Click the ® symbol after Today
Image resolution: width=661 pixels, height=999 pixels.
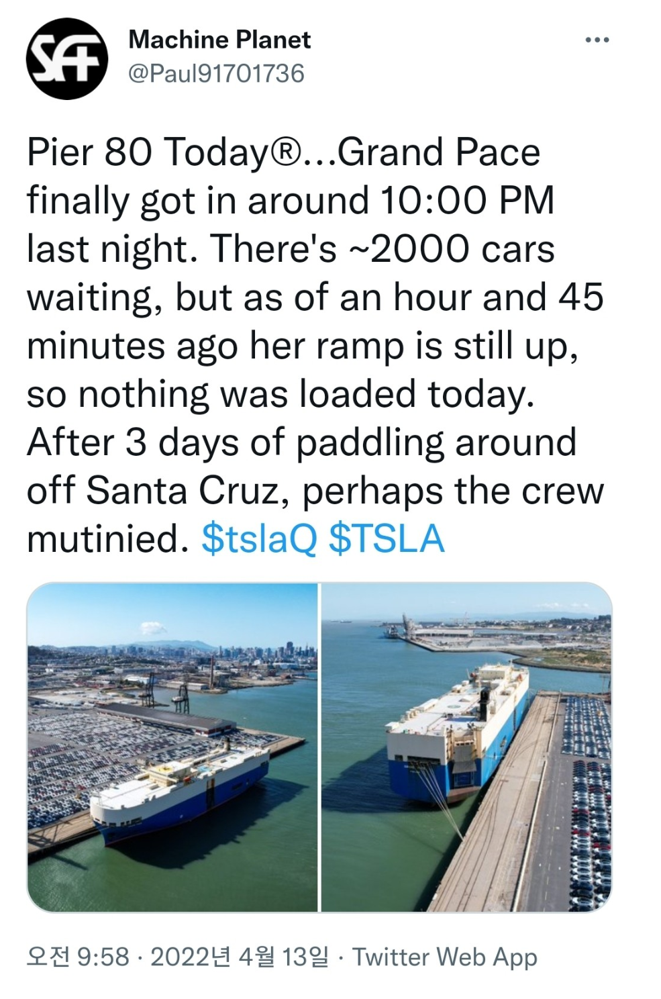click(285, 152)
